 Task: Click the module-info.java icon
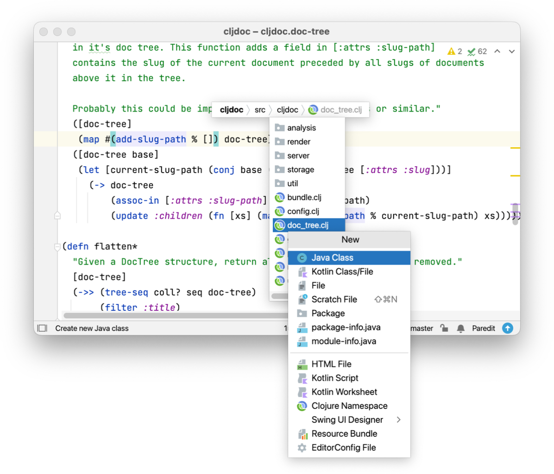(x=302, y=341)
